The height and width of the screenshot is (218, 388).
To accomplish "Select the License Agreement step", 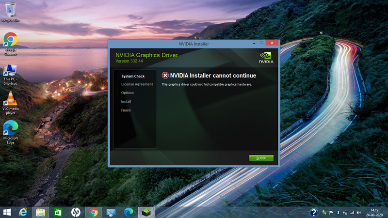I will [x=137, y=84].
